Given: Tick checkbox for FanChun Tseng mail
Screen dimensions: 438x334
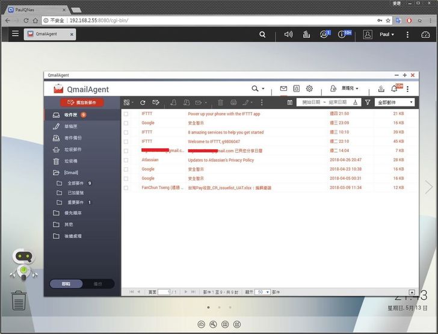Looking at the screenshot, I should 126,188.
